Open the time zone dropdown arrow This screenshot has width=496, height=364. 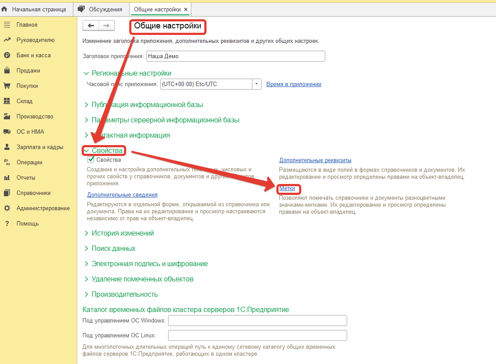257,84
